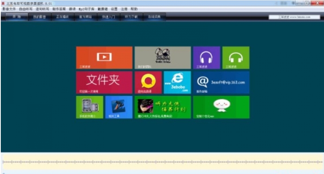Open the red 文件夹 folder tile
Image resolution: width=324 pixels, height=174 pixels.
click(x=104, y=82)
